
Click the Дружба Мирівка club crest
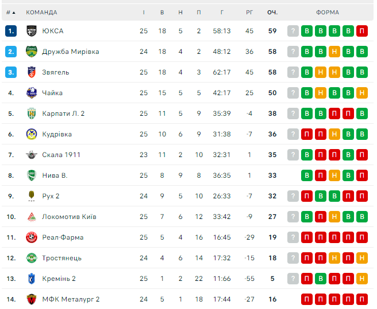[x=31, y=52]
